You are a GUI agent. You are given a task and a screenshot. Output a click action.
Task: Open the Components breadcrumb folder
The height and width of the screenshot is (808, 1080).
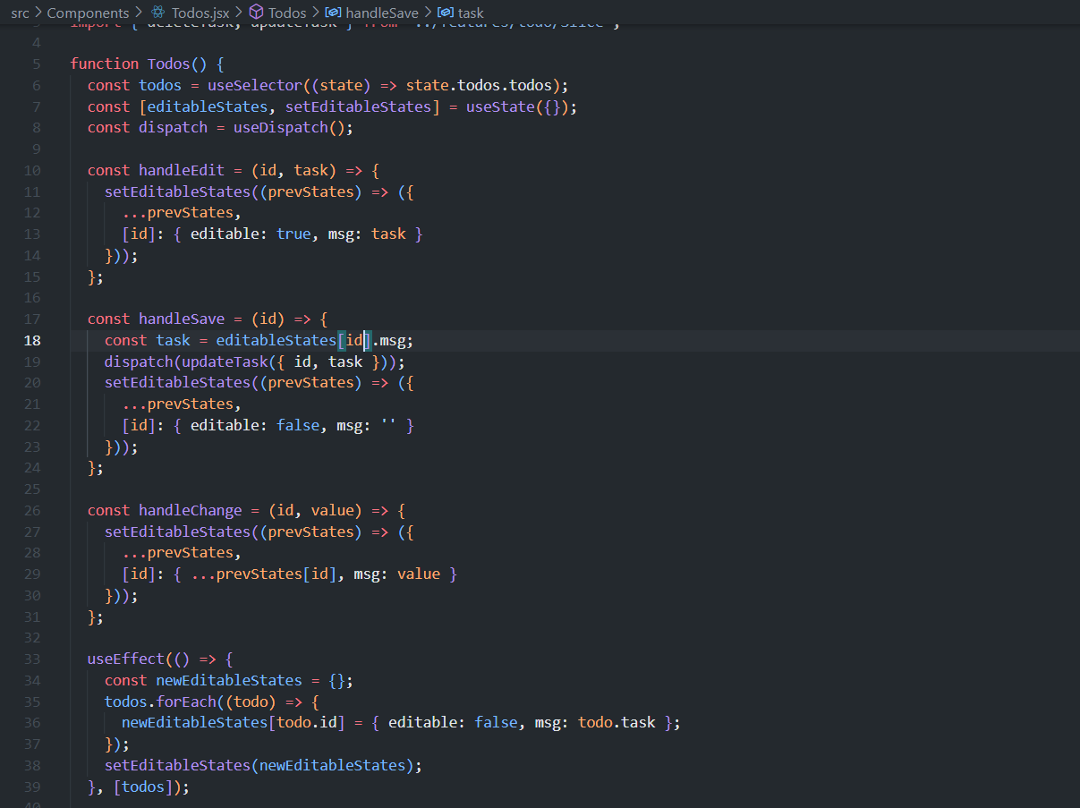tap(88, 13)
